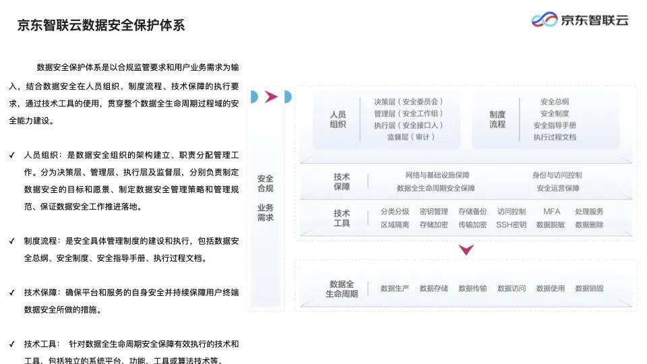Viewport: 647px width, 364px height.
Task: Click the checkmark bullet beside 制度流程
Action: tap(12, 241)
